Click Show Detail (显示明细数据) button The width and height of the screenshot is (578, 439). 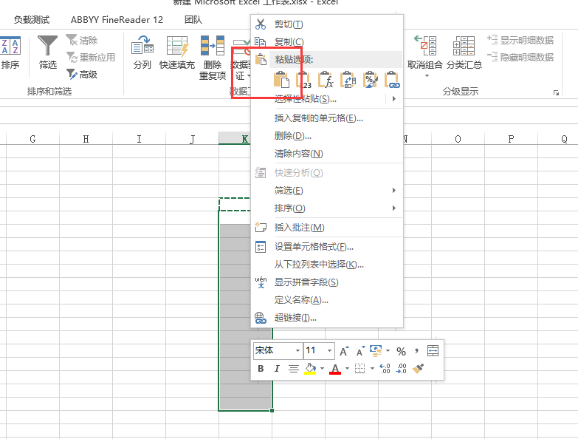click(520, 40)
